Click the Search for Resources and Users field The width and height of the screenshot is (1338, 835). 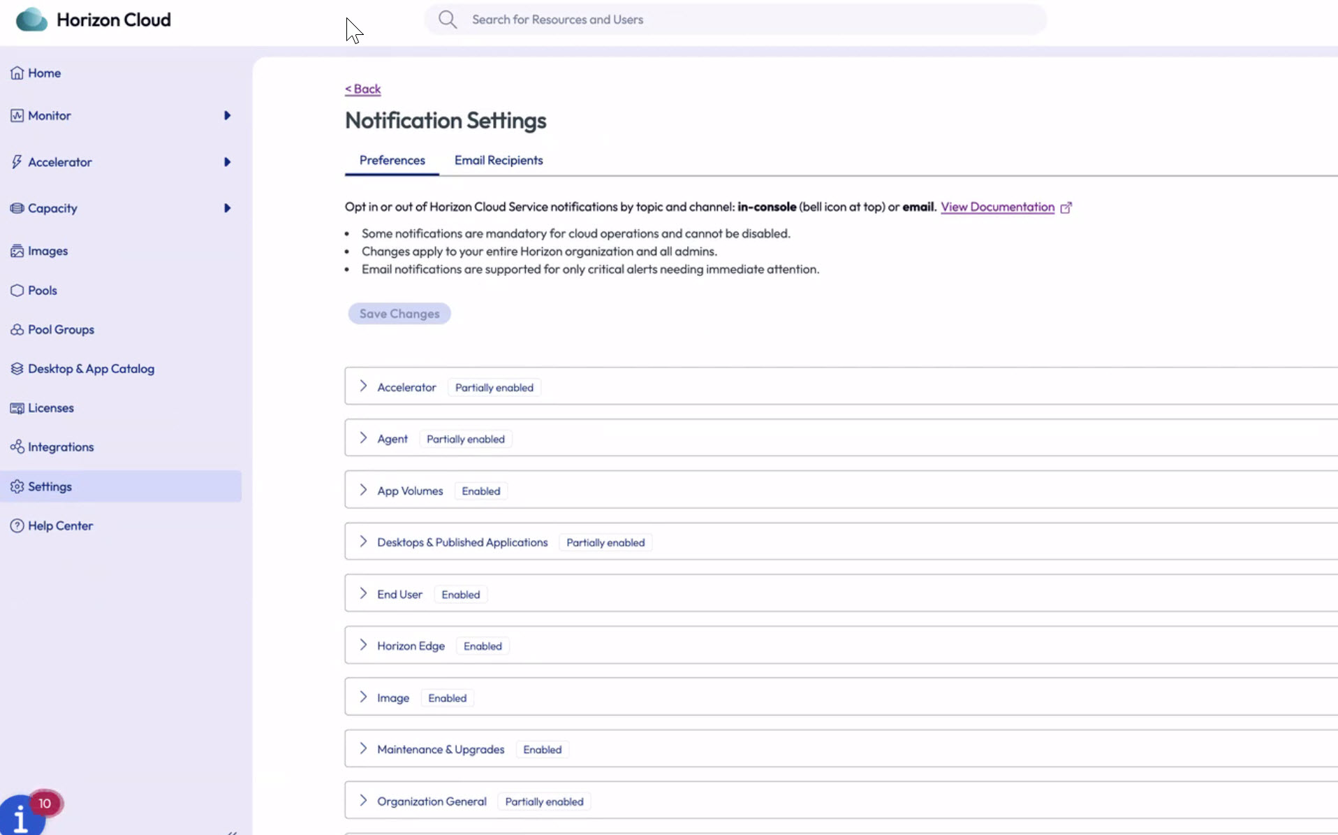tap(735, 20)
